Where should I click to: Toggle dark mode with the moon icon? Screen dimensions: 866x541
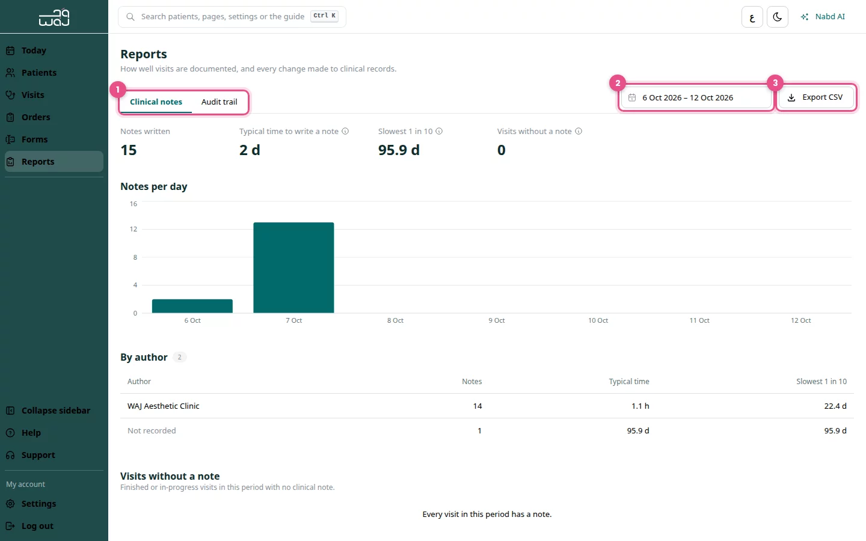pyautogui.click(x=778, y=17)
